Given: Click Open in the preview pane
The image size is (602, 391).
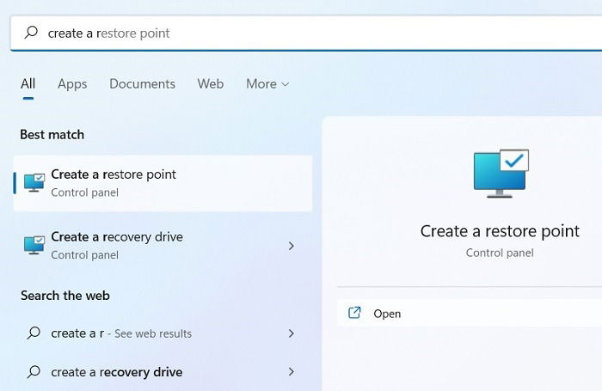Looking at the screenshot, I should coord(470,313).
